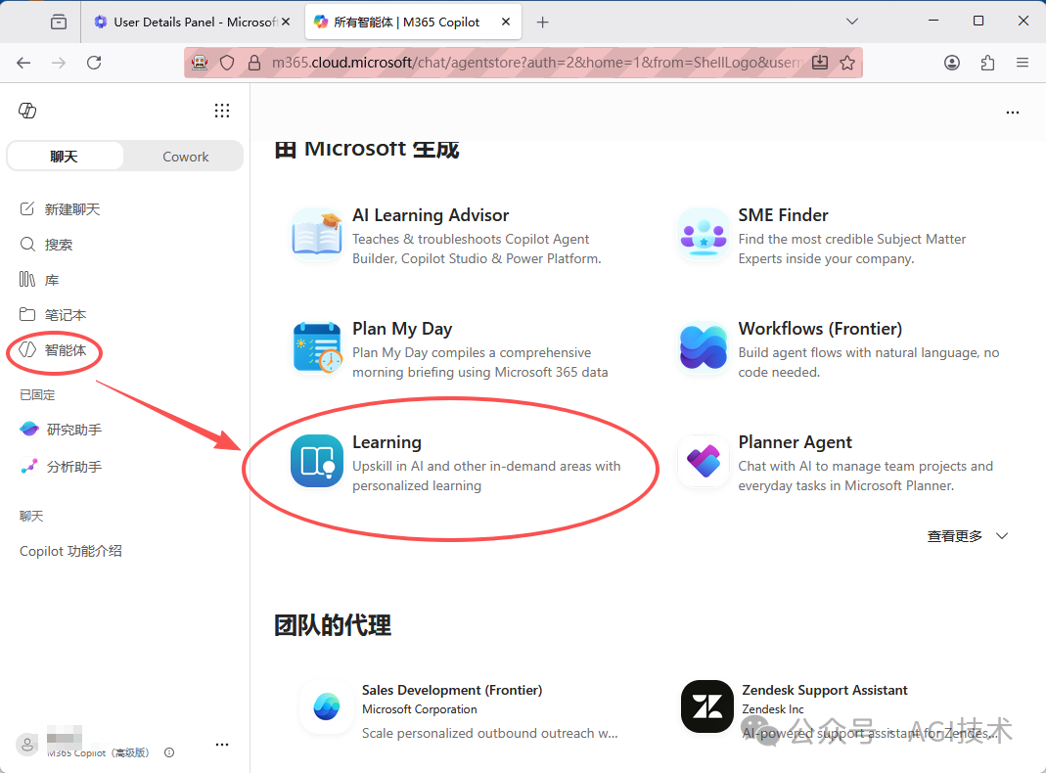This screenshot has width=1046, height=773.
Task: Click the monkey extension icon in address bar
Action: [x=200, y=63]
